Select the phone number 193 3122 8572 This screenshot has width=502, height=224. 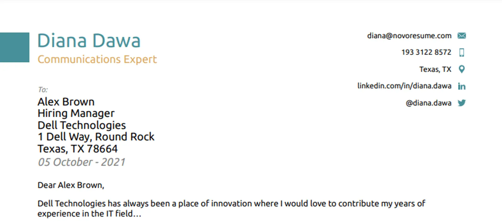426,52
